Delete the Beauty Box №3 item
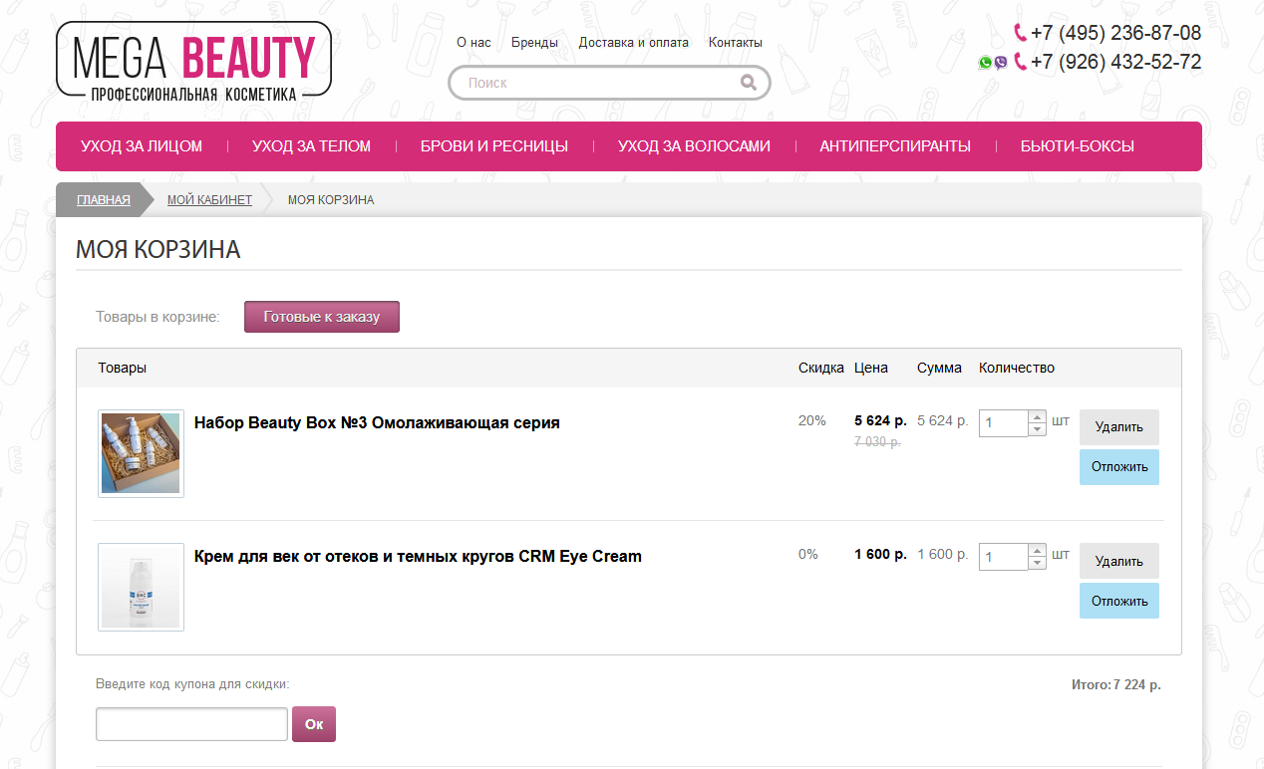1264x769 pixels. (x=1119, y=427)
